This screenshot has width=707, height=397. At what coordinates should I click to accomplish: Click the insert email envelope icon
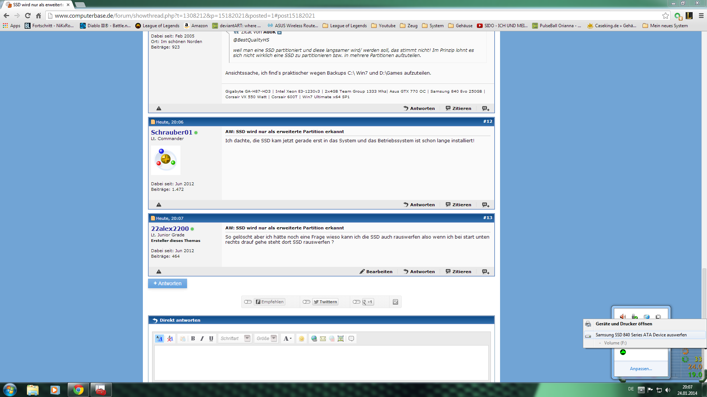click(323, 339)
